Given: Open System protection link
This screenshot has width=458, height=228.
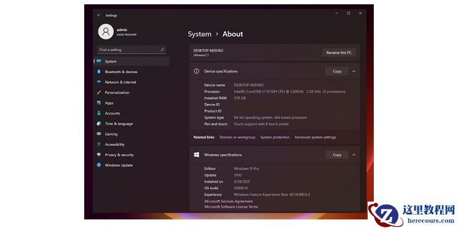Looking at the screenshot, I should [x=275, y=137].
